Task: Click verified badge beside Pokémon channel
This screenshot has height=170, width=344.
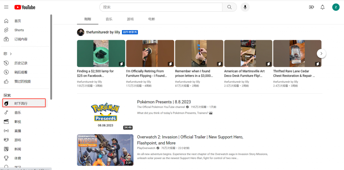Action: click(187, 107)
